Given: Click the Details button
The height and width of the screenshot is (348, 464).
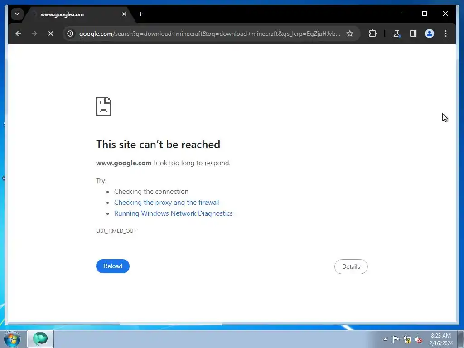Looking at the screenshot, I should [x=351, y=266].
